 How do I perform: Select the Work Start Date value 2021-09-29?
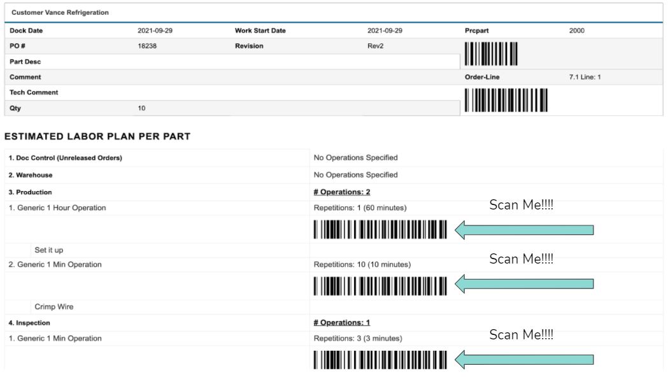coord(385,31)
